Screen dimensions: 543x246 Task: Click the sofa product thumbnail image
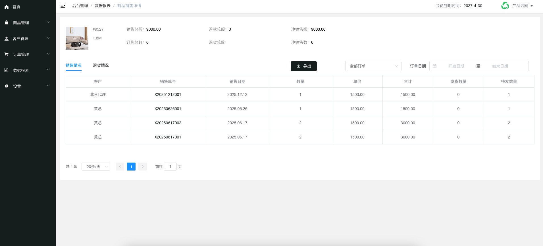tap(77, 38)
